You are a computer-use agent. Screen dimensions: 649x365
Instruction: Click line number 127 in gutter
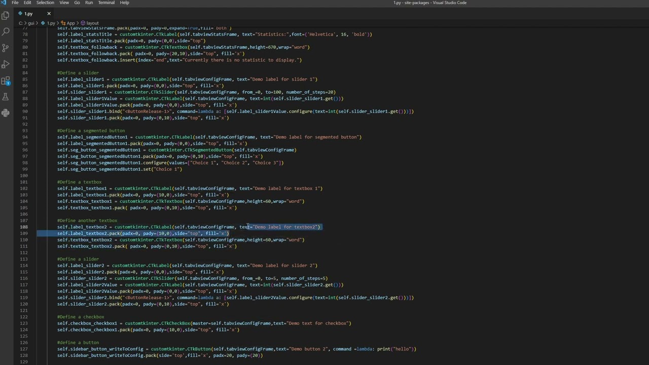pos(24,349)
